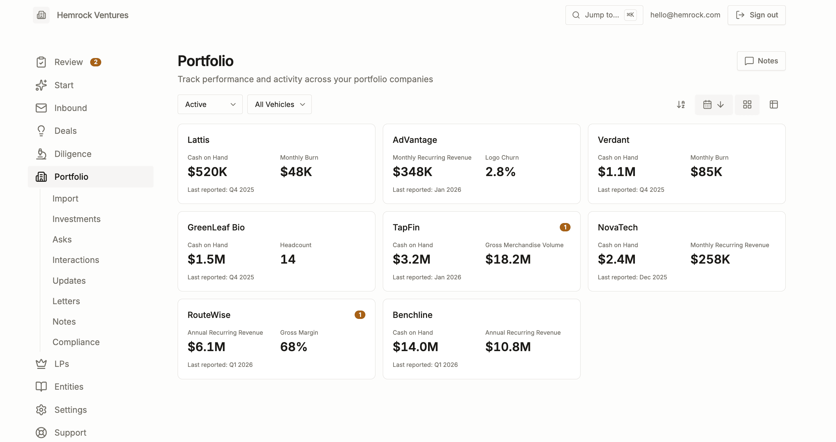Click the Hemrock Ventures building logo icon
The width and height of the screenshot is (836, 442).
(x=41, y=15)
